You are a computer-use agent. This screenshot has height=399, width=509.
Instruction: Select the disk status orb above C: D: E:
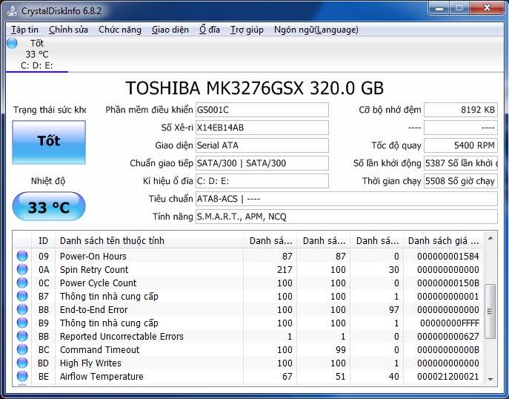12,43
